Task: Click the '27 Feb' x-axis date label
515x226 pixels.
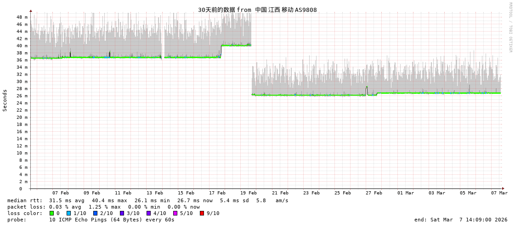Action: 374,193
